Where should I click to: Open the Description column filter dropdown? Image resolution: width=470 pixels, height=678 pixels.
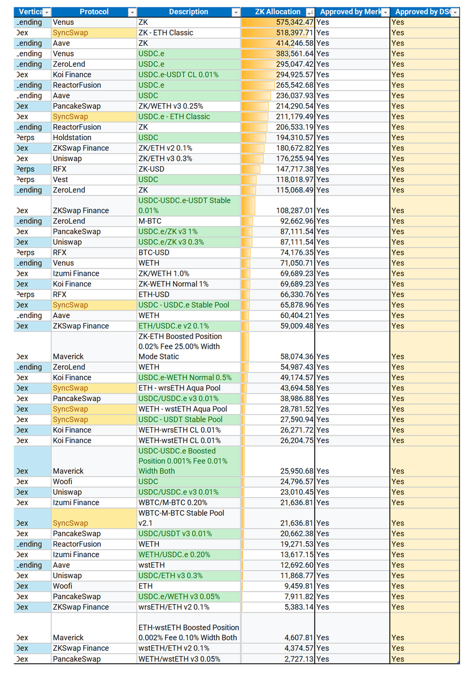tap(236, 12)
